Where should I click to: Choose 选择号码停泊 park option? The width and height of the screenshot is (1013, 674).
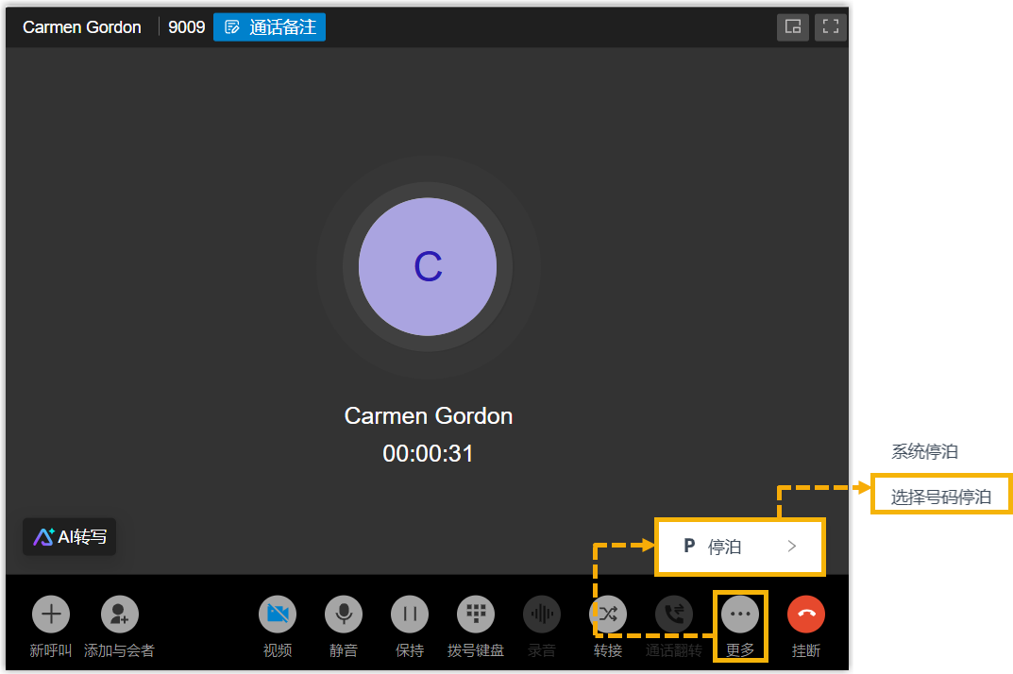pos(940,497)
